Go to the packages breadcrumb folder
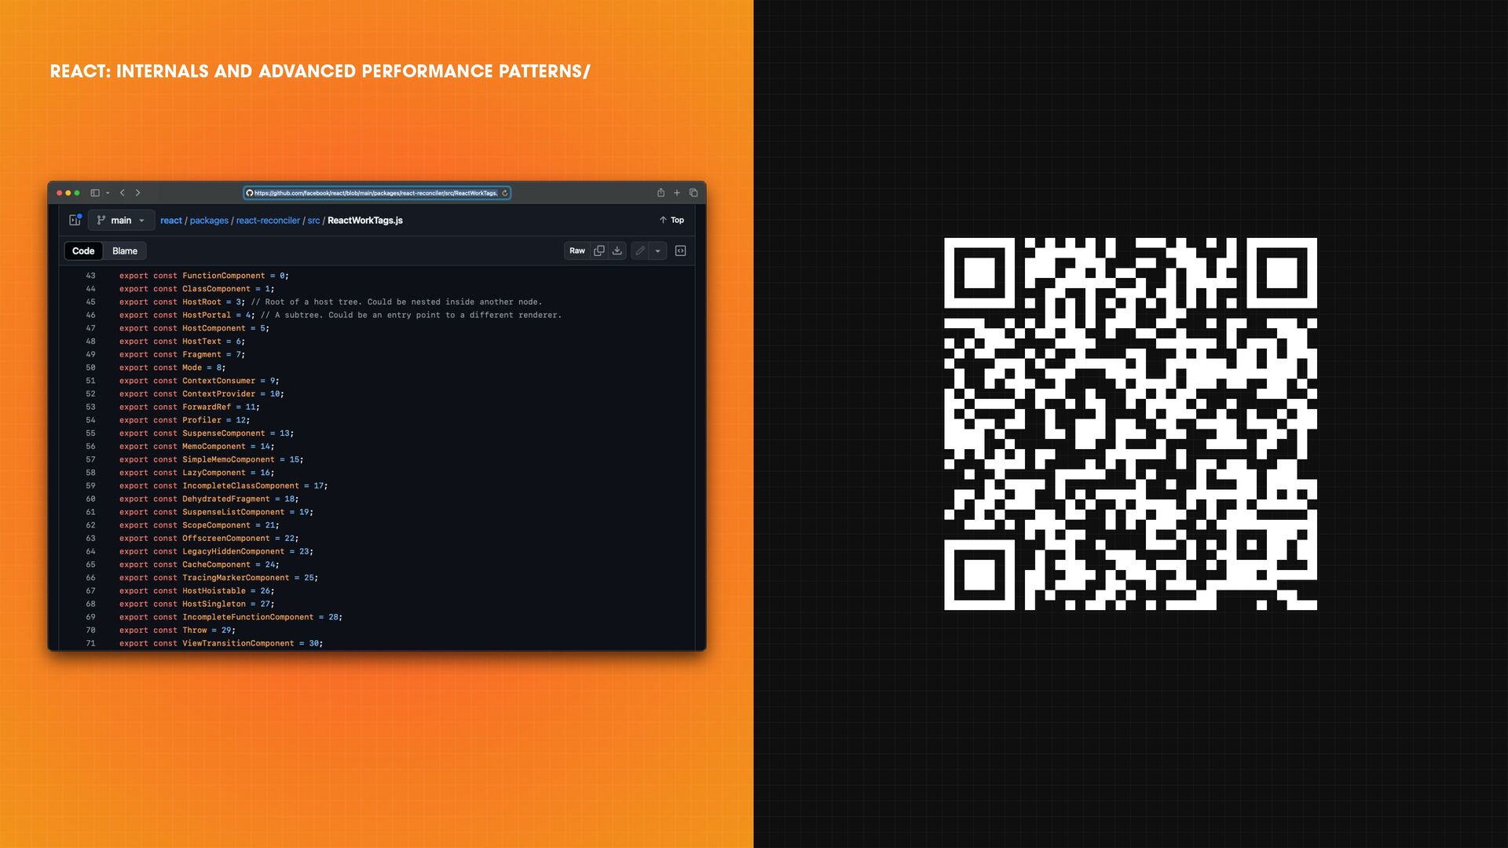 [209, 221]
